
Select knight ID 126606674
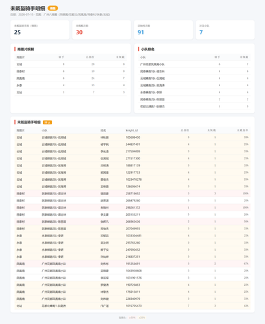tap(133, 187)
